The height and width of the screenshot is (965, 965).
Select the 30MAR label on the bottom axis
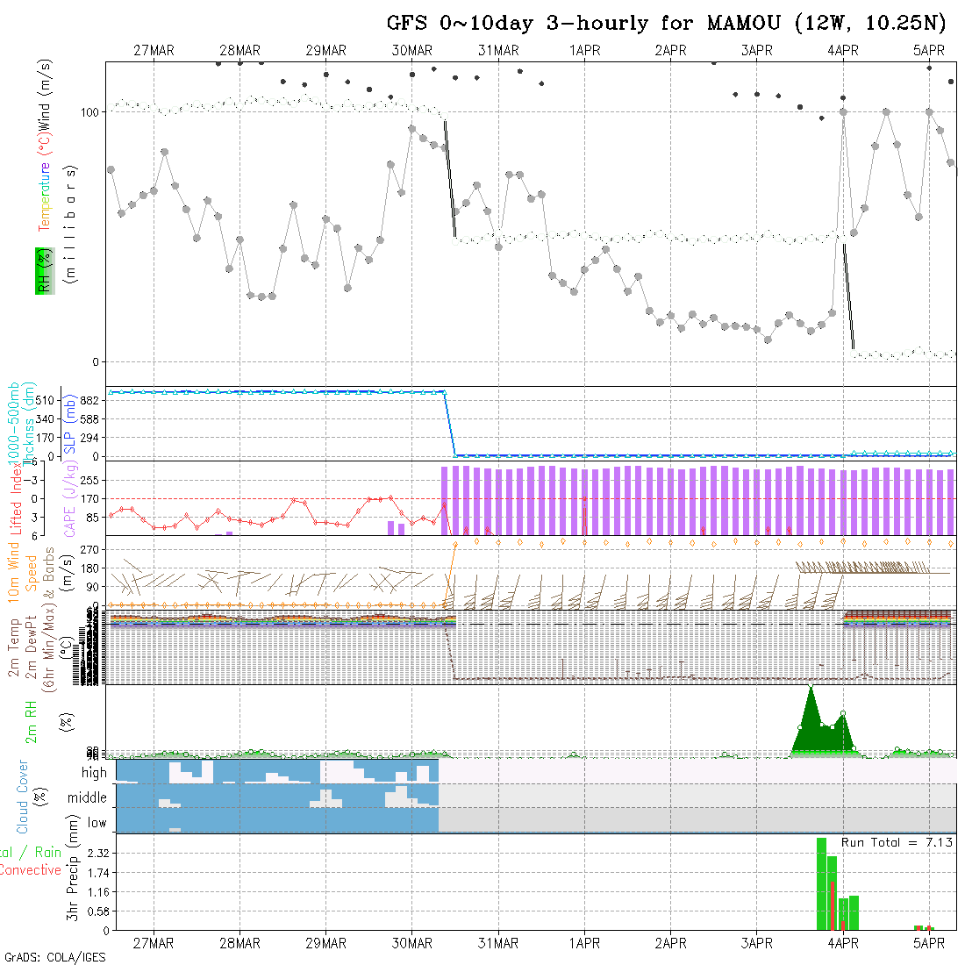pyautogui.click(x=412, y=943)
